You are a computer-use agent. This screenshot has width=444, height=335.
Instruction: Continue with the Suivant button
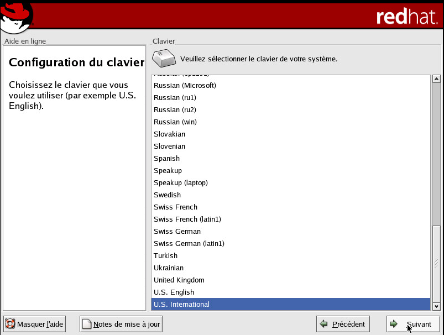tap(413, 324)
